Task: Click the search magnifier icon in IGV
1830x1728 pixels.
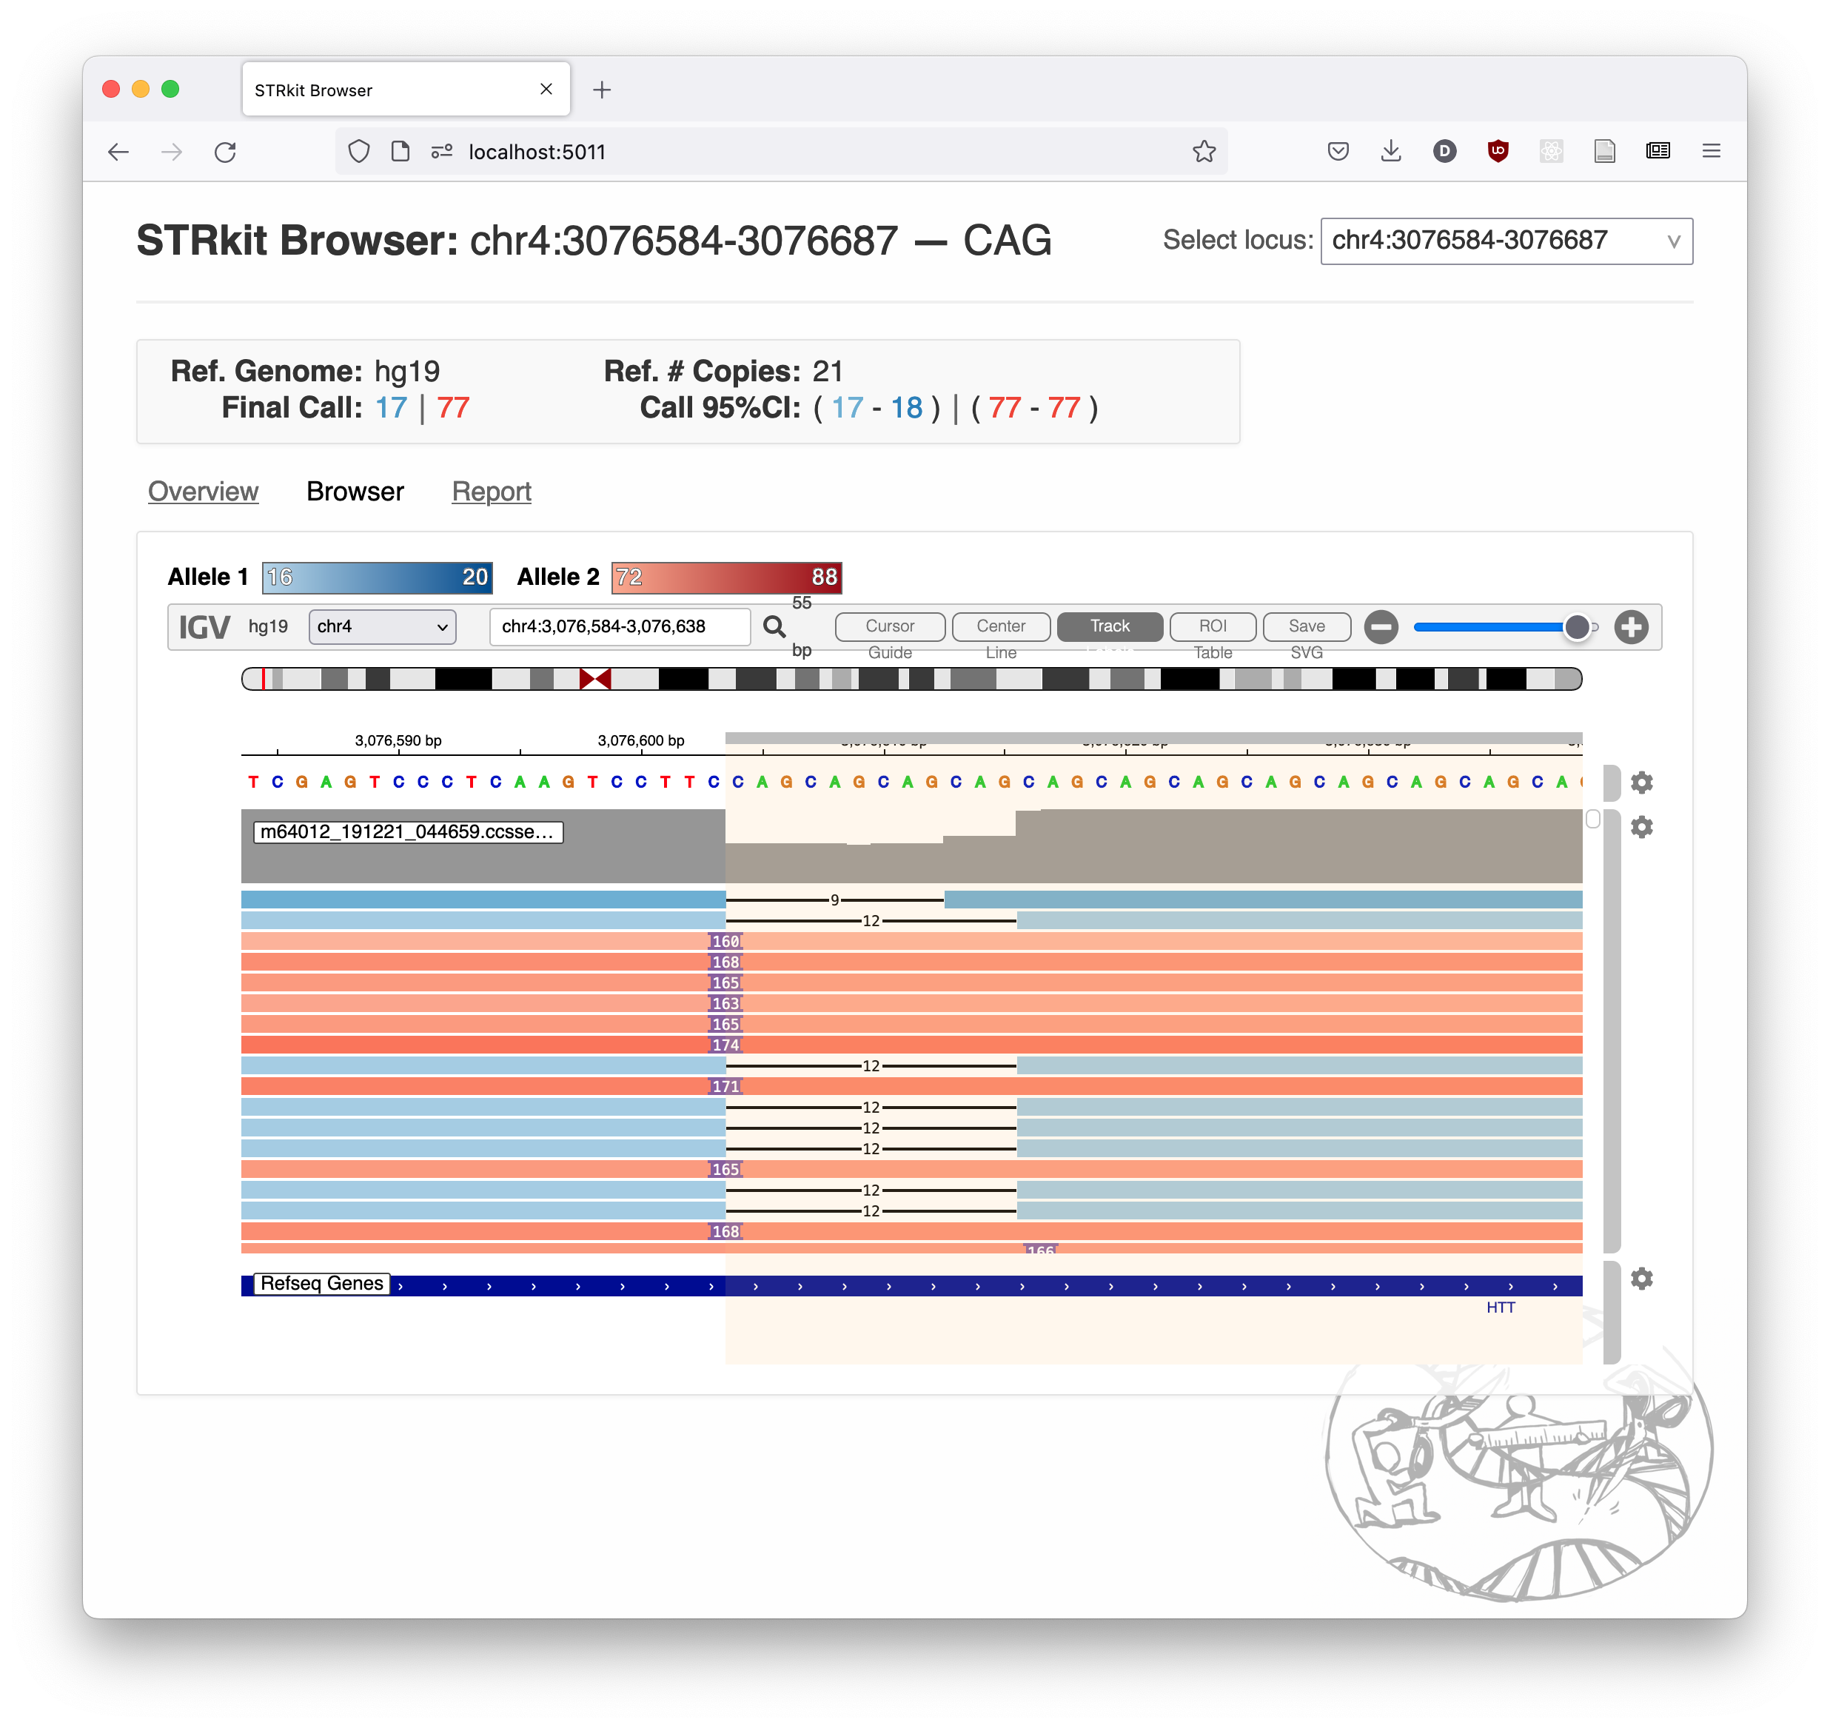Action: (x=774, y=629)
